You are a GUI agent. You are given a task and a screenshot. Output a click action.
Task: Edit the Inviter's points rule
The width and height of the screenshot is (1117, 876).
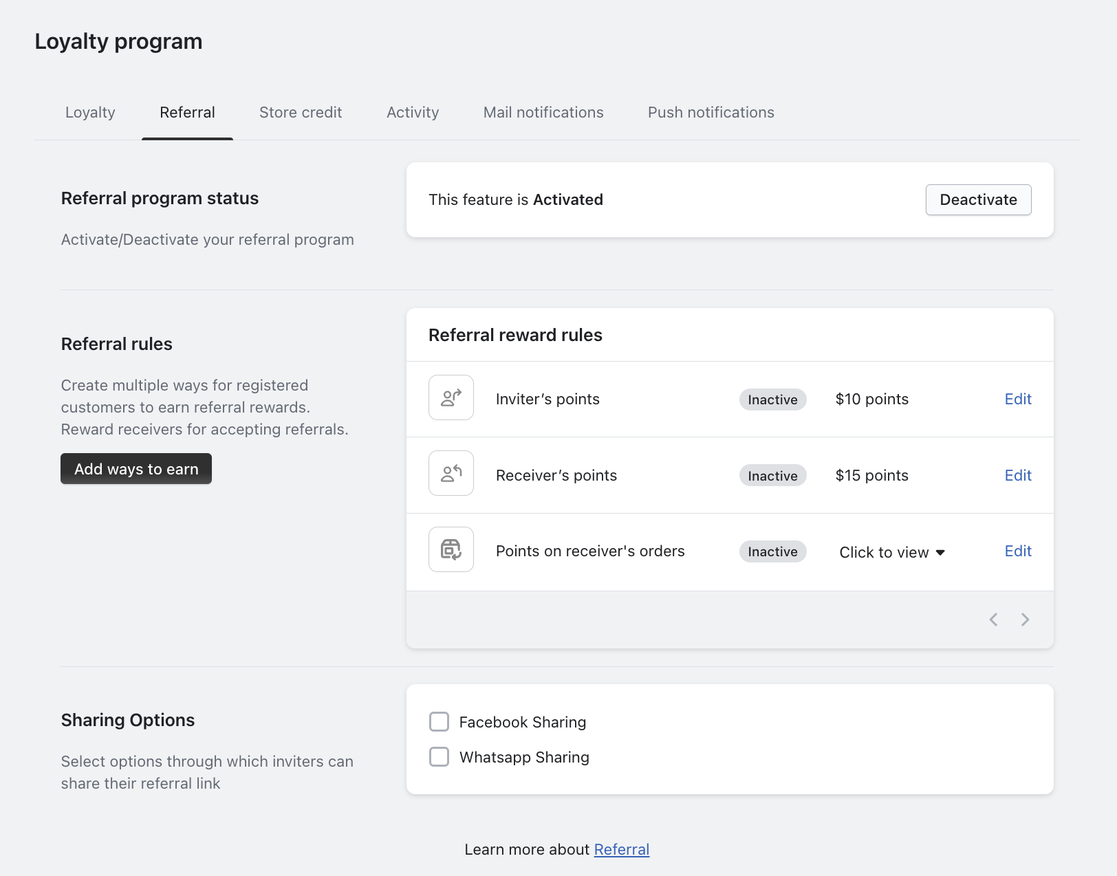coord(1018,399)
